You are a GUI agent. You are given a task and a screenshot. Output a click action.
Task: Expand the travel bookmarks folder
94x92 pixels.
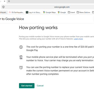tap(71, 12)
